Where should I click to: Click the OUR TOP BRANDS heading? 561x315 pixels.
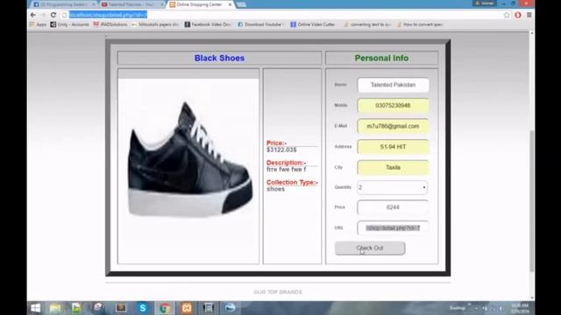coord(278,292)
